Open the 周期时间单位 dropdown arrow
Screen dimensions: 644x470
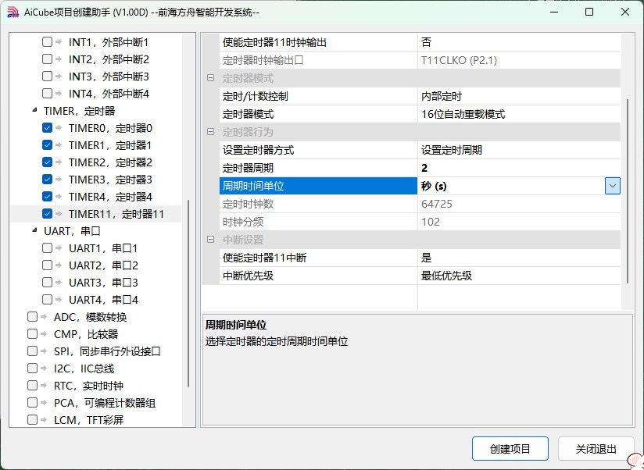click(x=613, y=186)
